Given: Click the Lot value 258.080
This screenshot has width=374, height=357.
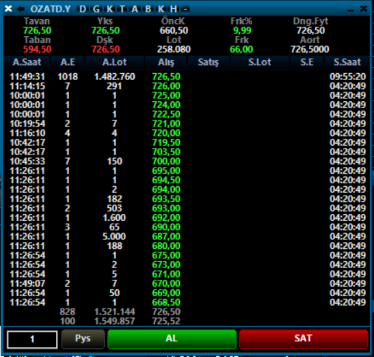Looking at the screenshot, I should point(174,49).
